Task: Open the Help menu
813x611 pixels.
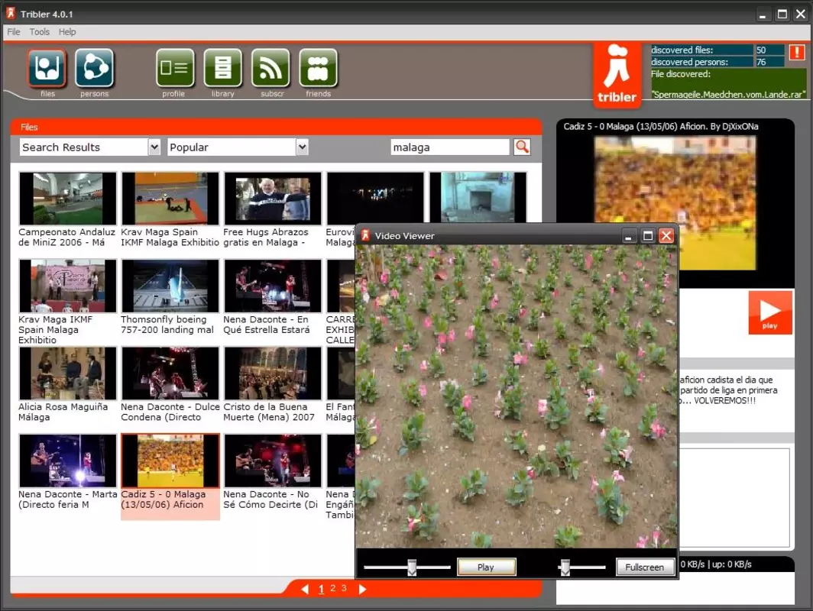Action: tap(67, 32)
